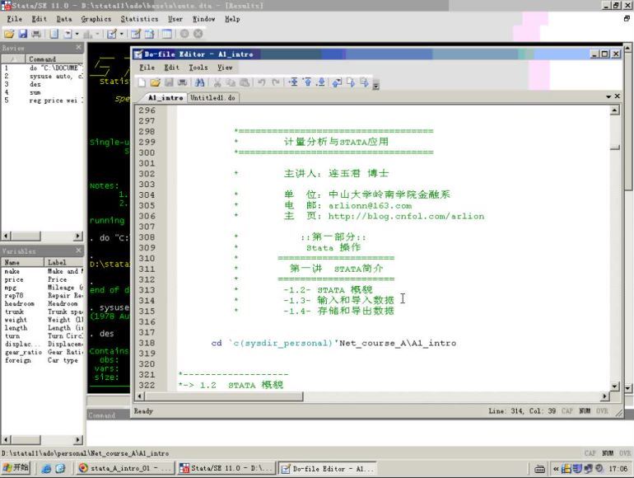
Task: Jump to next bookmark icon
Action: point(320,82)
